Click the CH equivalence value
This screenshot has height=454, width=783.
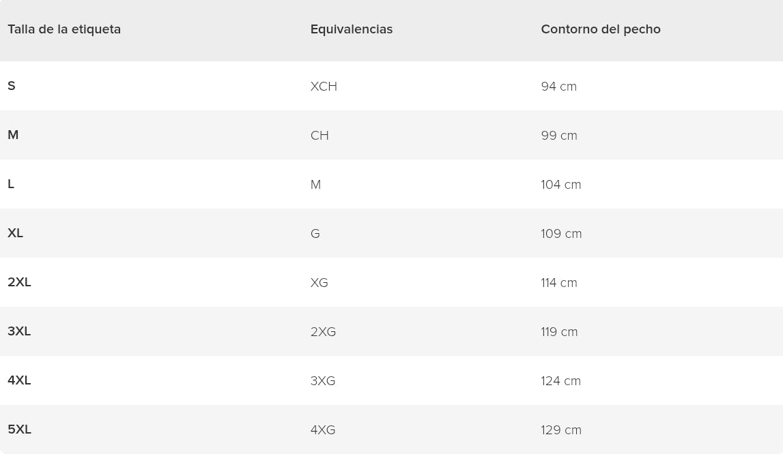319,136
